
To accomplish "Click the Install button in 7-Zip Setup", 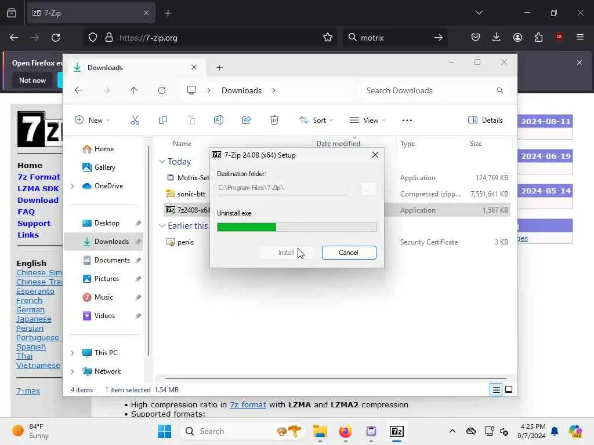I will [286, 253].
